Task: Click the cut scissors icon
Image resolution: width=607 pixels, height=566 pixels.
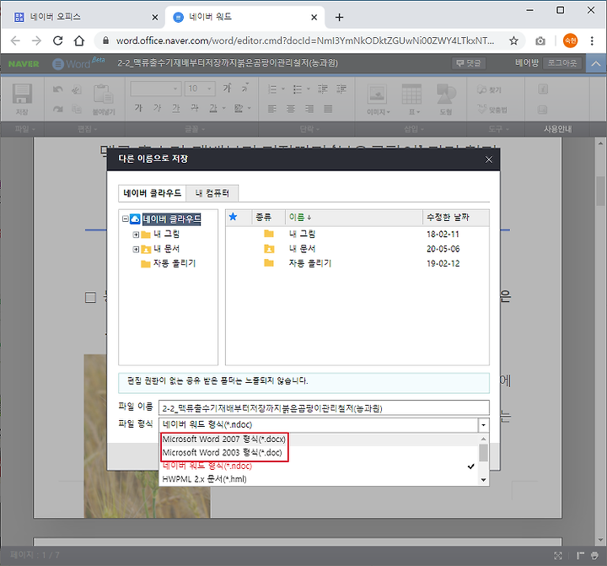Action: click(x=77, y=89)
